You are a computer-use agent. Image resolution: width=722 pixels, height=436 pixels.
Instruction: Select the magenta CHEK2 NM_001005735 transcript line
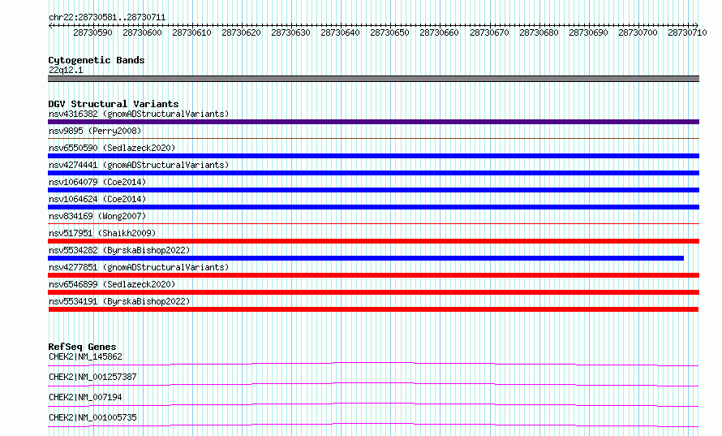coord(373,425)
